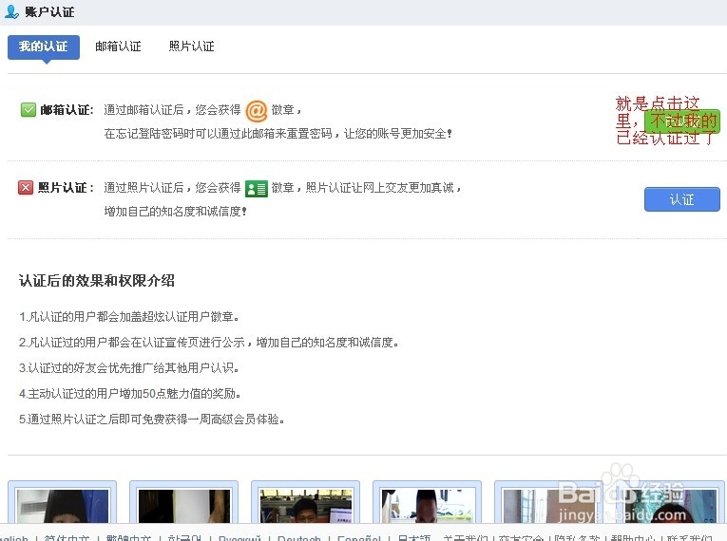This screenshot has width=727, height=541.
Task: Click the line 增加自己的知名度和诚信度! under 照片认证
Action: pyautogui.click(x=175, y=212)
